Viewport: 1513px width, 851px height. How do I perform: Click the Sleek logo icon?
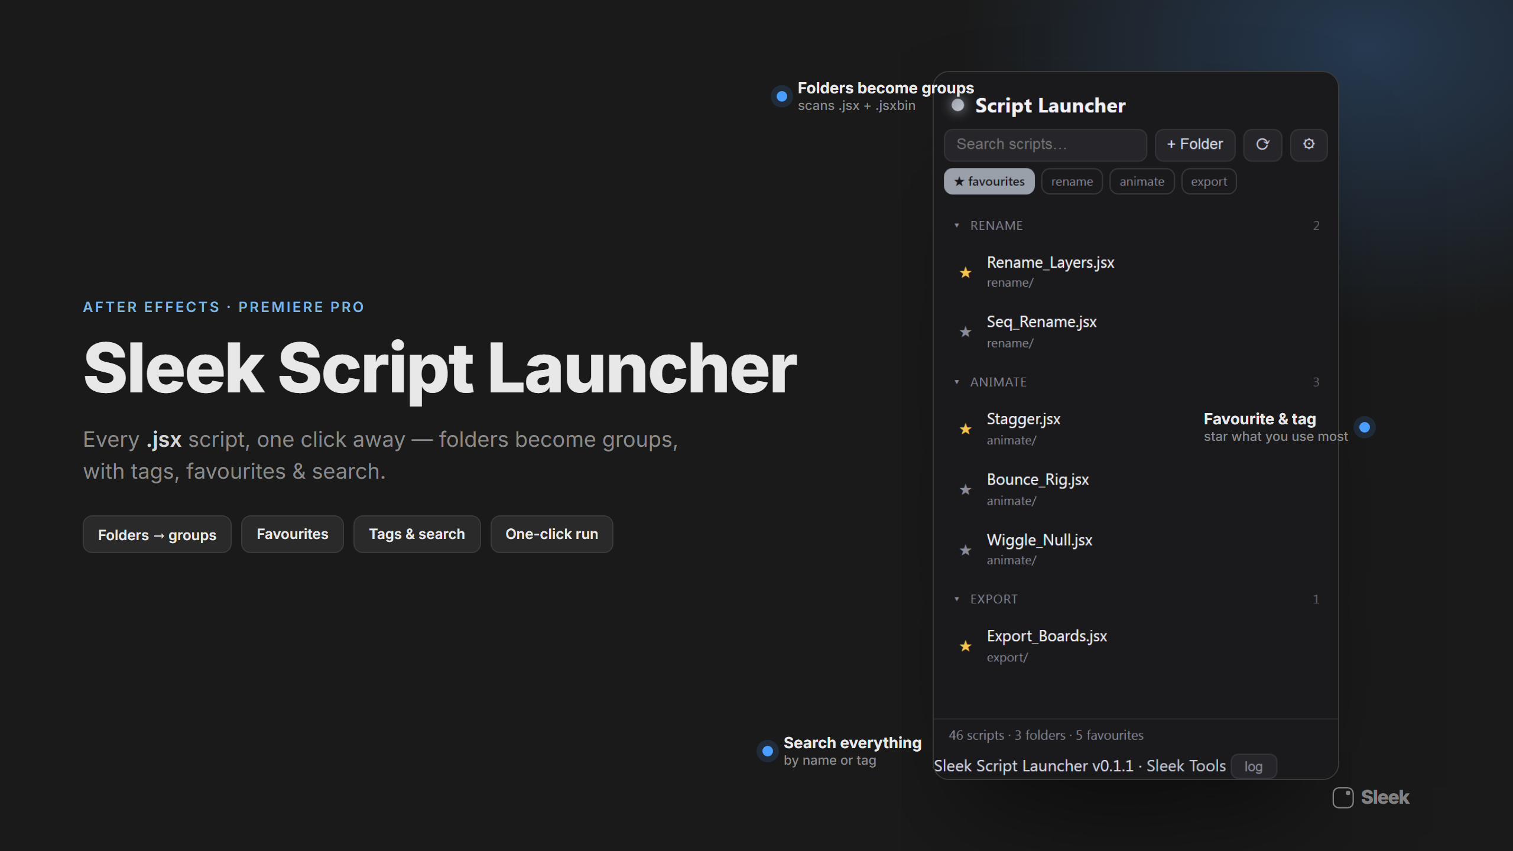(1343, 797)
